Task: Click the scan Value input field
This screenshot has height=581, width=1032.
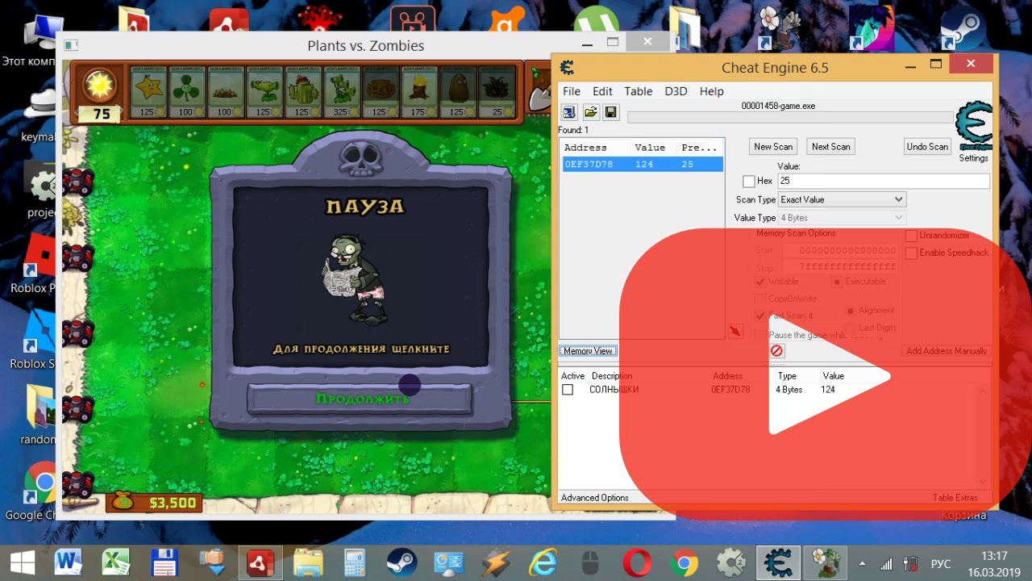Action: (x=884, y=182)
